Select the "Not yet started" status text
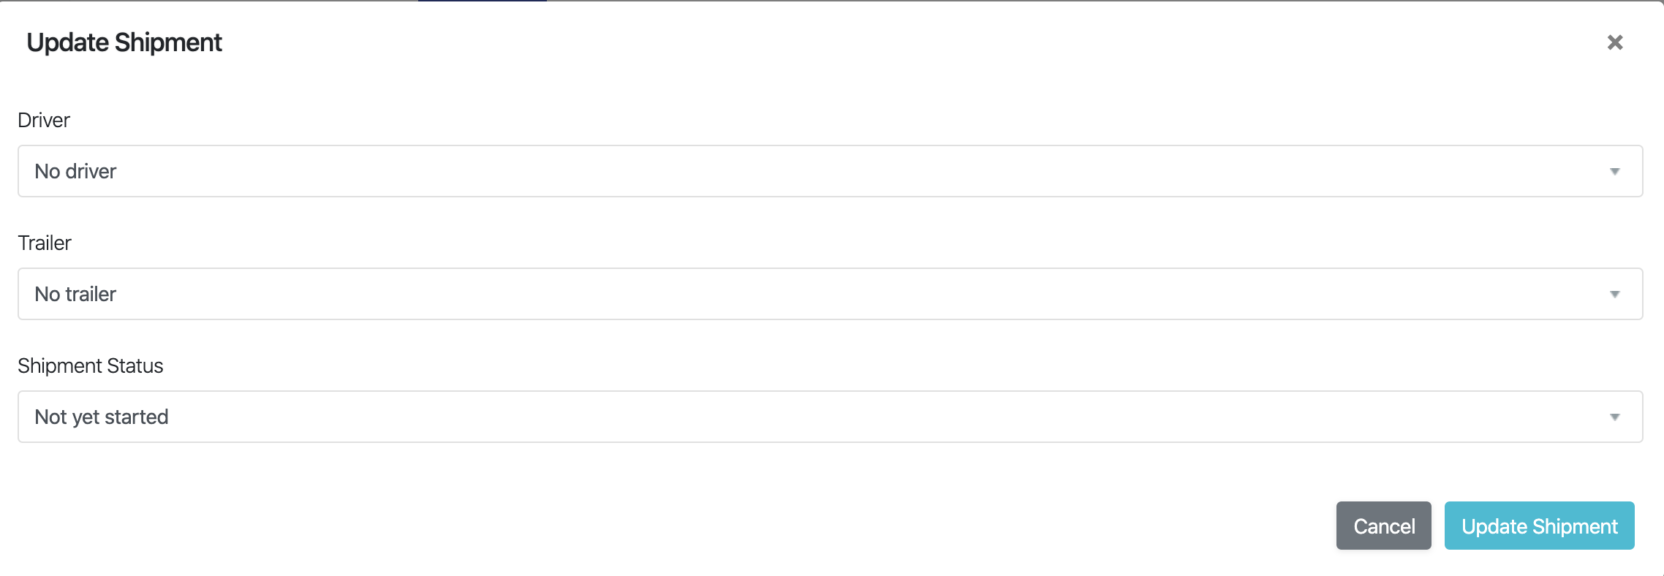The width and height of the screenshot is (1664, 576). 102,417
